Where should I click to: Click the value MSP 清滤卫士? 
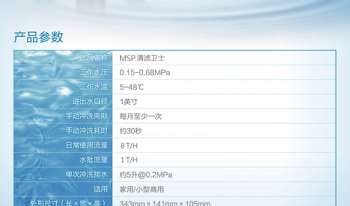142,58
